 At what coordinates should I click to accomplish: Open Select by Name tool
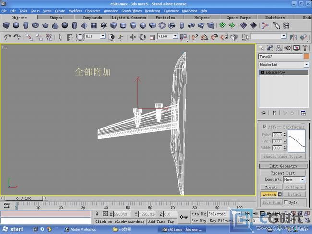point(70,37)
